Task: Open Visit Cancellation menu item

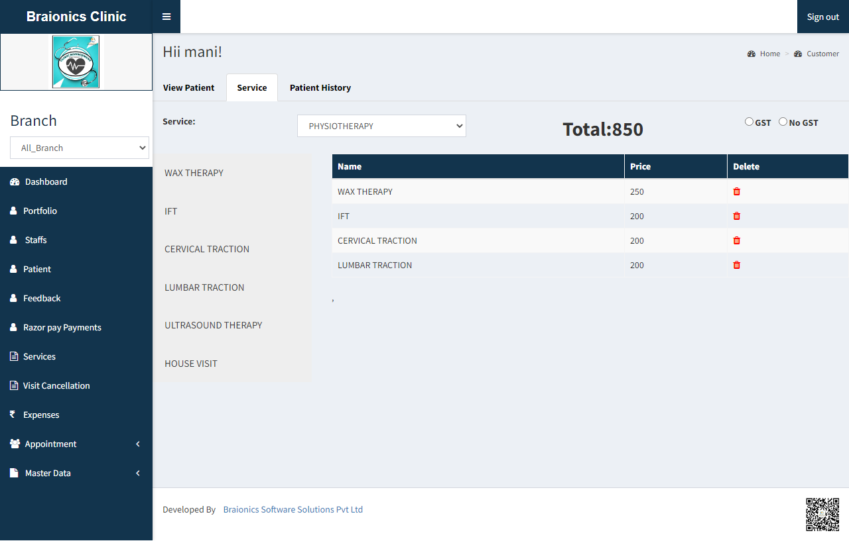Action: 76,385
